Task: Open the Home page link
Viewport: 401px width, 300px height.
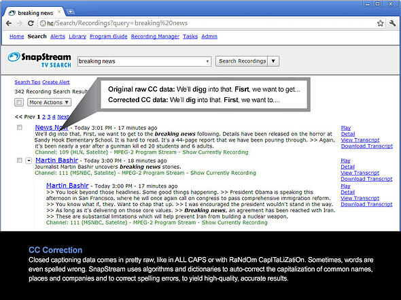Action: click(x=16, y=36)
